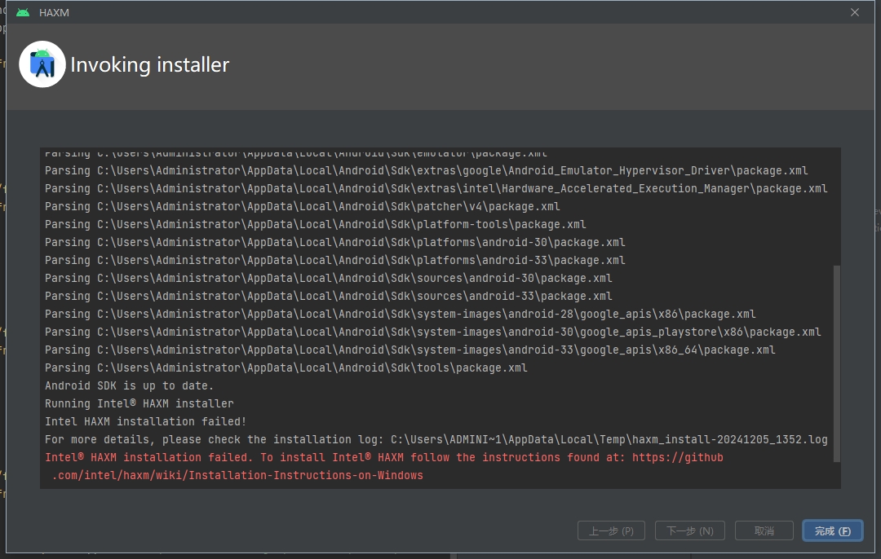Screen dimensions: 881x559
Task: Close the HAXM dialog window
Action: 855,12
